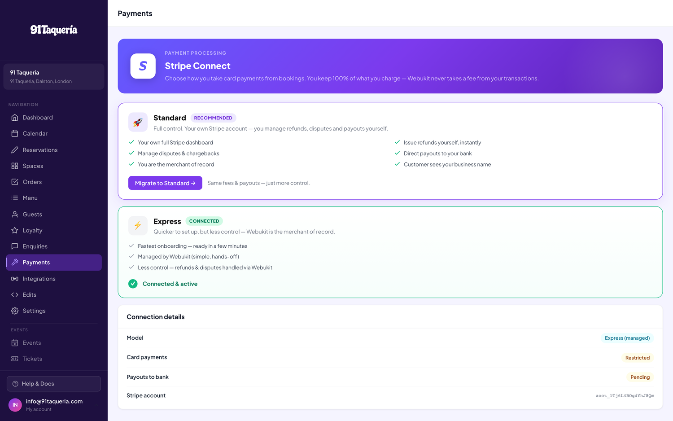Click 'Customer sees your business name'

click(x=447, y=165)
